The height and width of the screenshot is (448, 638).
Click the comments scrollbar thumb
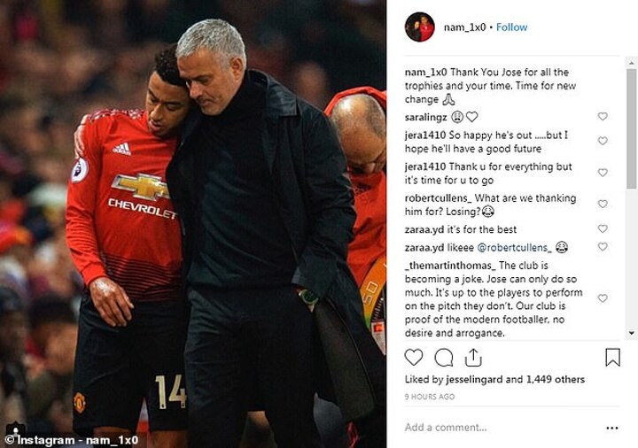(x=632, y=128)
